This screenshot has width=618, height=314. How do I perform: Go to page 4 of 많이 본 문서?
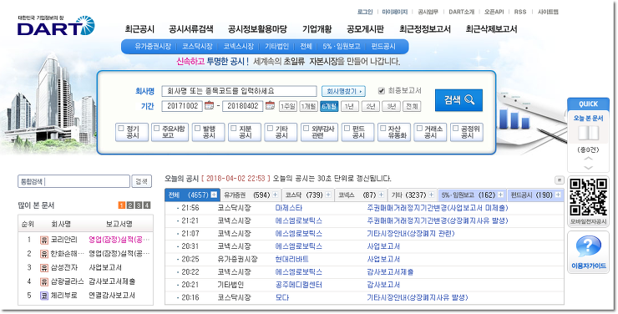point(147,205)
